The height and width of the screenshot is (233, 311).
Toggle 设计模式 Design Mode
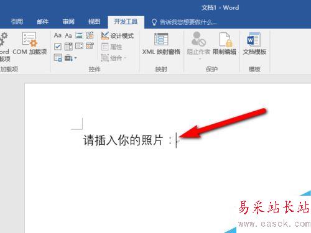pyautogui.click(x=118, y=35)
